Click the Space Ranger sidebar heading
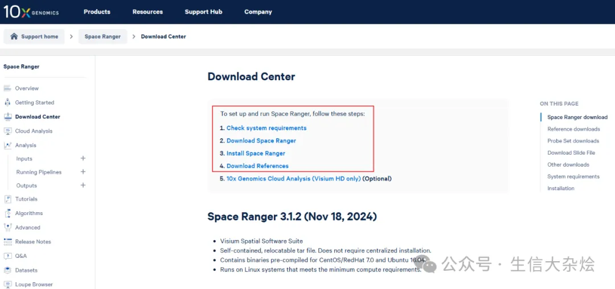615x289 pixels. (x=21, y=67)
